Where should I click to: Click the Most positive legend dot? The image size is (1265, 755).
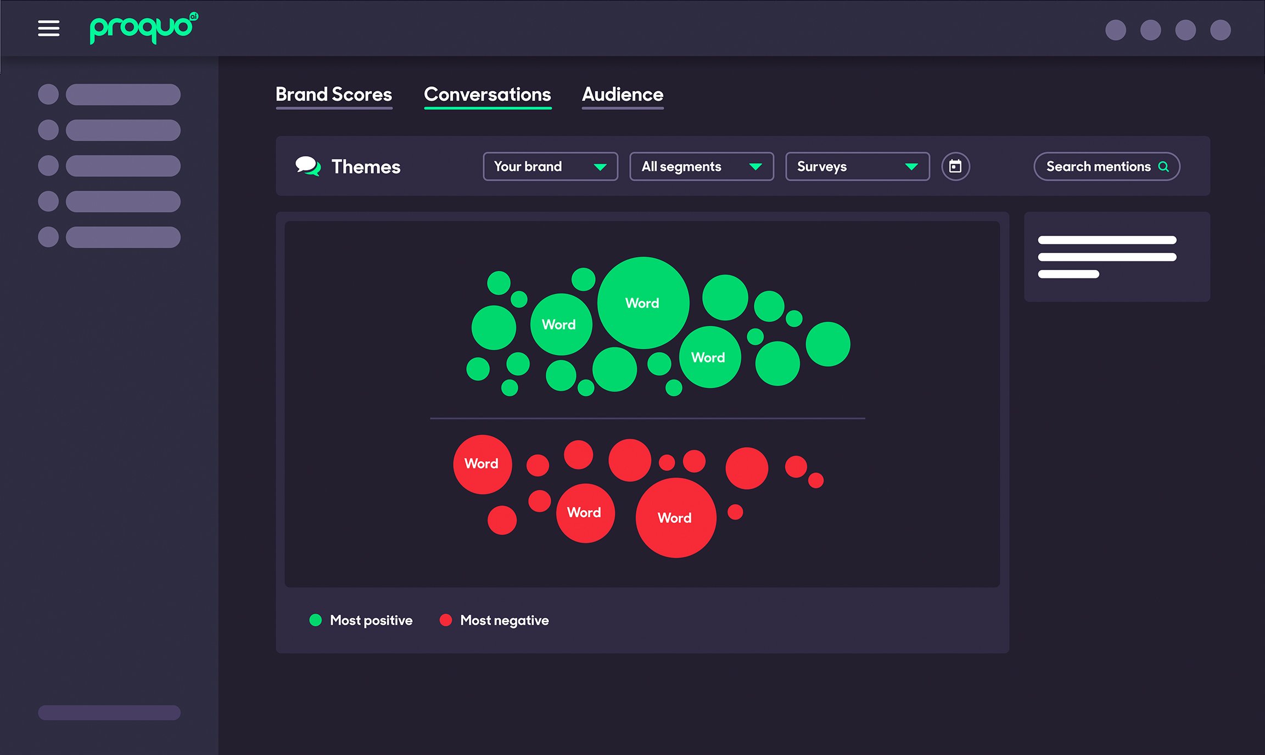point(315,620)
